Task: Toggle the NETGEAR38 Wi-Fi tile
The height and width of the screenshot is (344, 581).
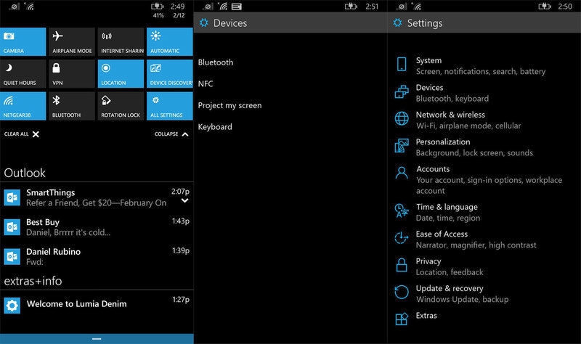Action: (23, 106)
